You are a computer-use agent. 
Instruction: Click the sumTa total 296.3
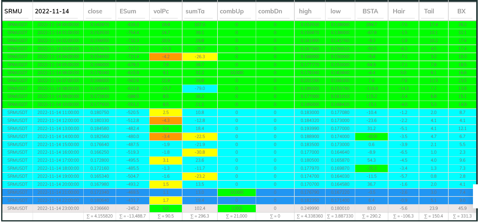200,216
